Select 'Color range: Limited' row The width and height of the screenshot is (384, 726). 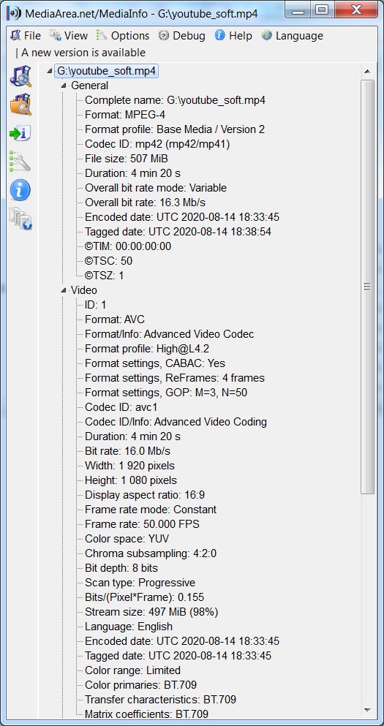point(132,670)
